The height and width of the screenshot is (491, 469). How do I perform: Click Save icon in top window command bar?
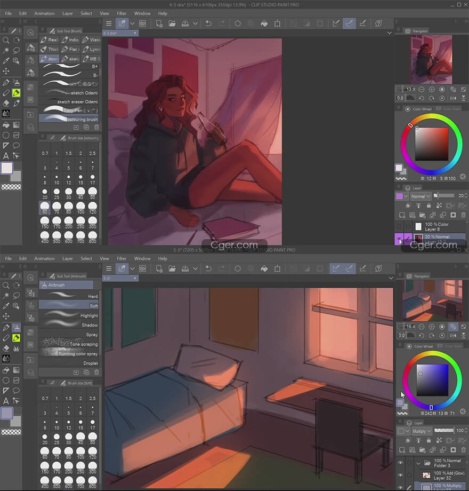pyautogui.click(x=185, y=23)
